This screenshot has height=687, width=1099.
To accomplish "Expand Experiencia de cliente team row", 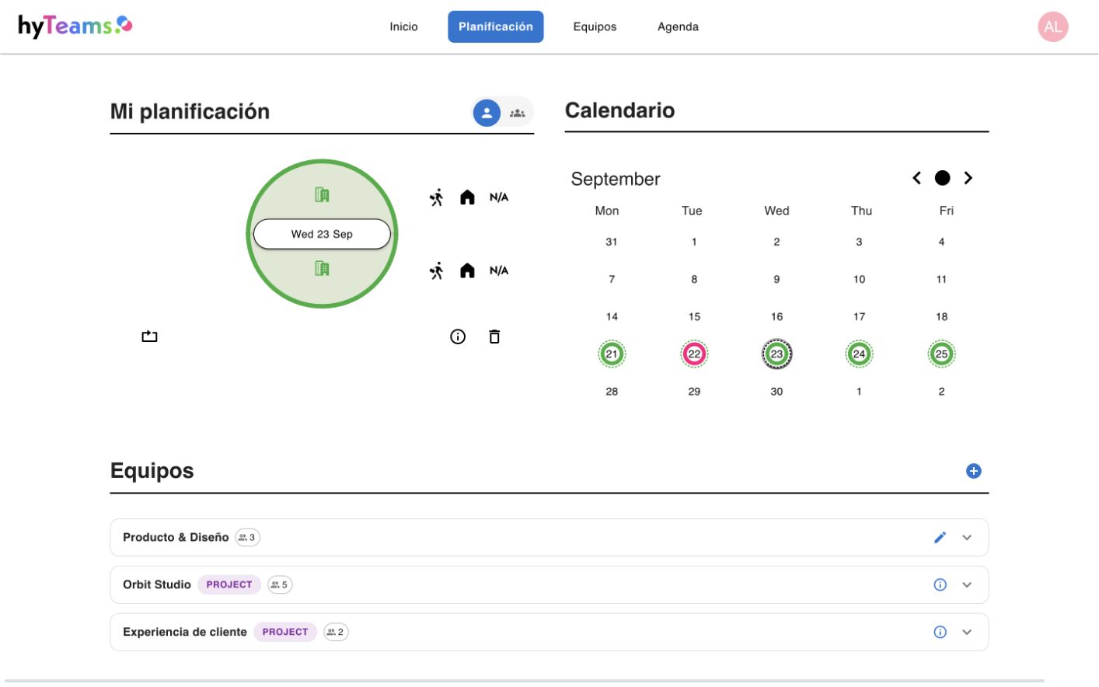I will tap(967, 633).
